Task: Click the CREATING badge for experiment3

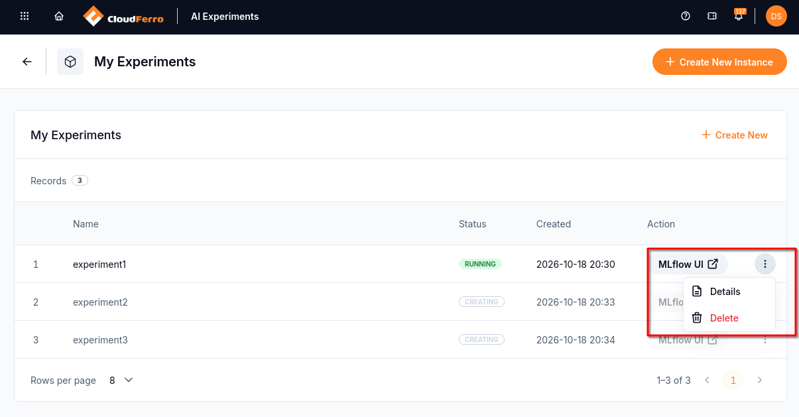Action: (x=481, y=339)
